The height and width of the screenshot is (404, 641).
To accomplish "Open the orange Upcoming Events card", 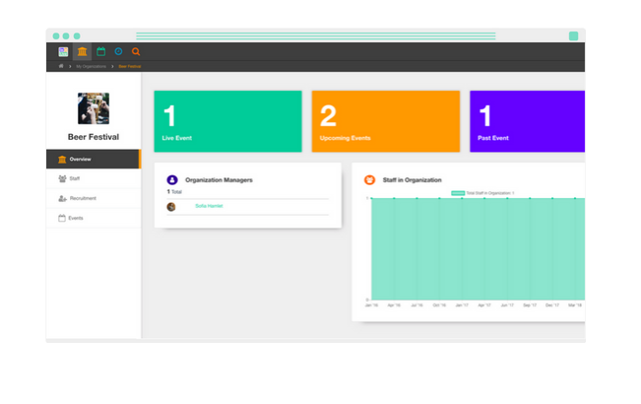I will (x=385, y=121).
